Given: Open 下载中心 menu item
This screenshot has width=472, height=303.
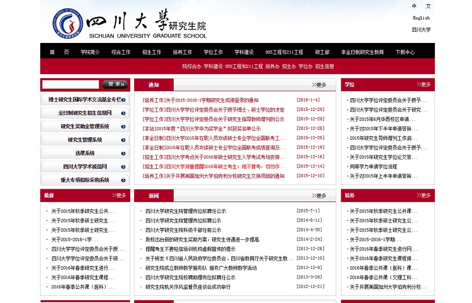Looking at the screenshot, I should 405,52.
